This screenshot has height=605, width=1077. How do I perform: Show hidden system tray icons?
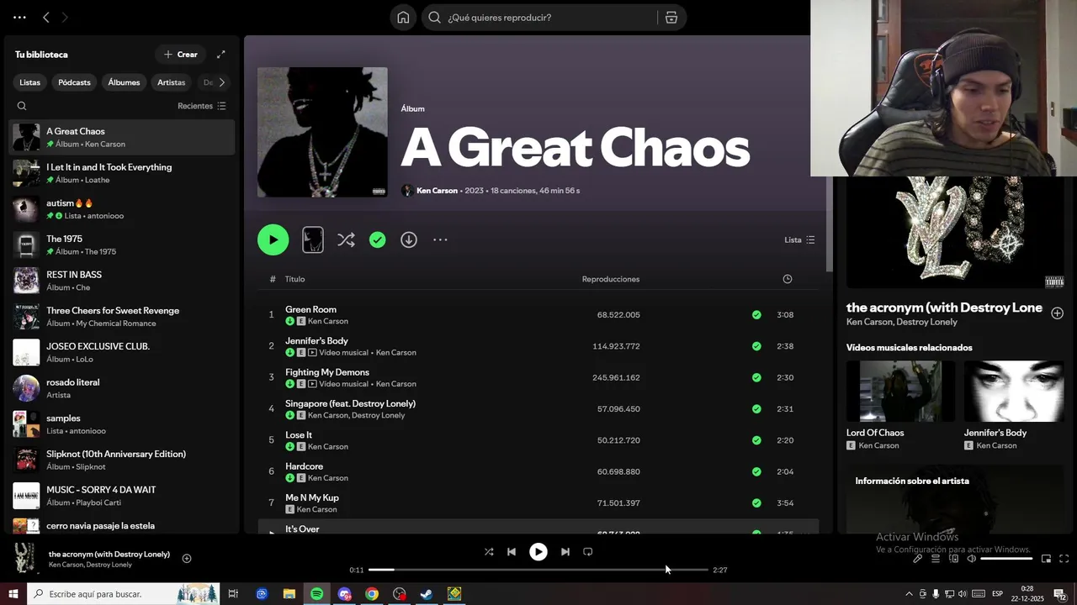(909, 594)
